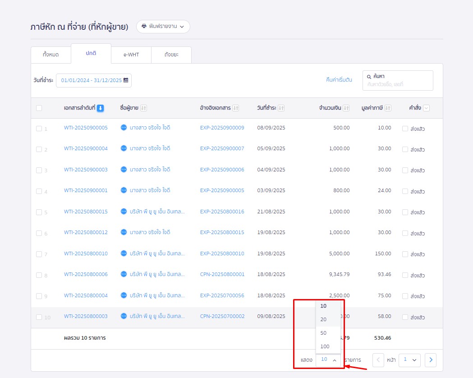Click vendor avatar icon in WTI-20250800004 row
This screenshot has width=473, height=378.
tap(124, 295)
